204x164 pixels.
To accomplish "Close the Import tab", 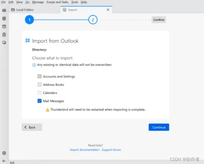I will [108, 10].
